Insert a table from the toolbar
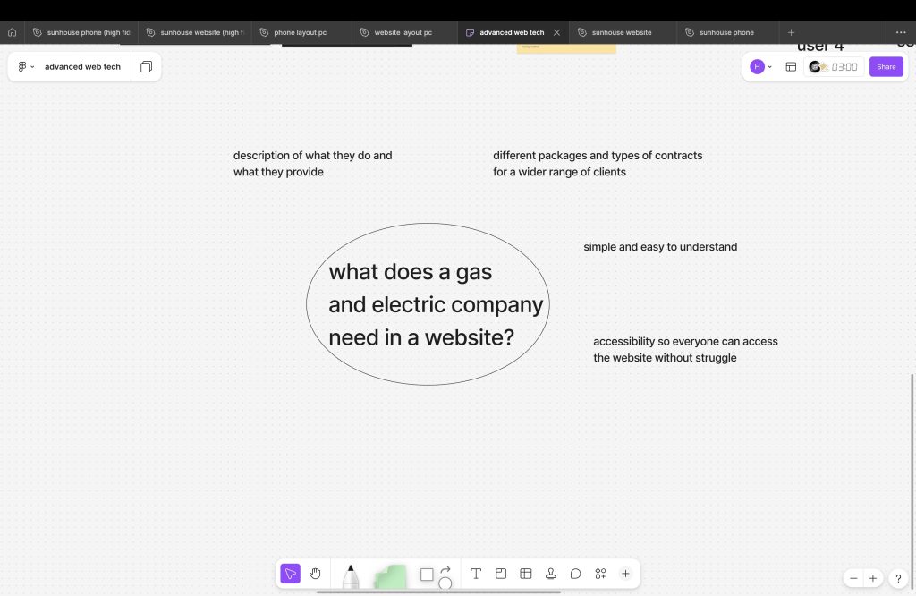This screenshot has width=916, height=596. (526, 574)
